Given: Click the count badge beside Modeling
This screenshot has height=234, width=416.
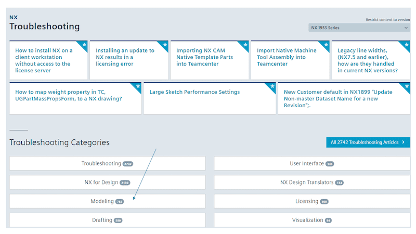Looking at the screenshot, I should pyautogui.click(x=120, y=202).
